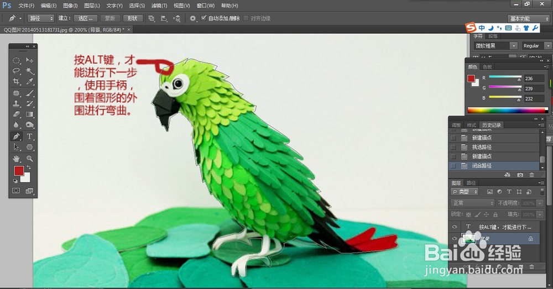Select the Blur (water drop) tool
This screenshot has height=289, width=553.
16,125
